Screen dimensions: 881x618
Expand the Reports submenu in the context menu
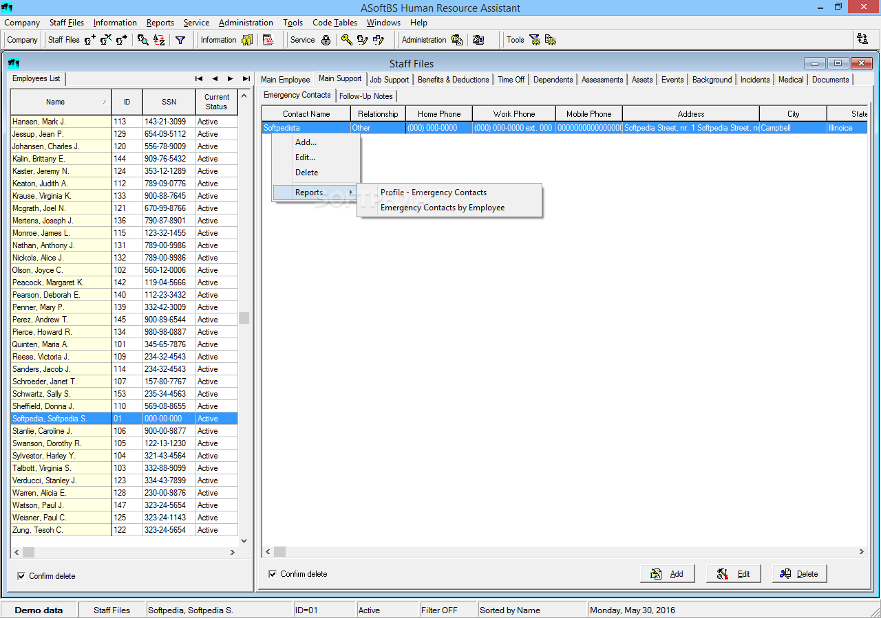(316, 192)
